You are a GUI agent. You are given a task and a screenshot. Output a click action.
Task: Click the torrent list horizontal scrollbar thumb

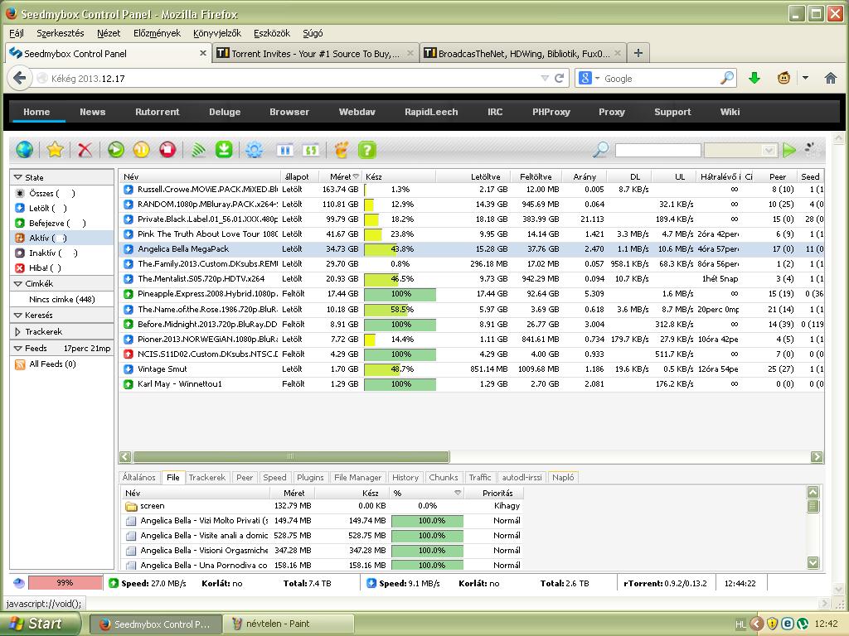tap(291, 457)
